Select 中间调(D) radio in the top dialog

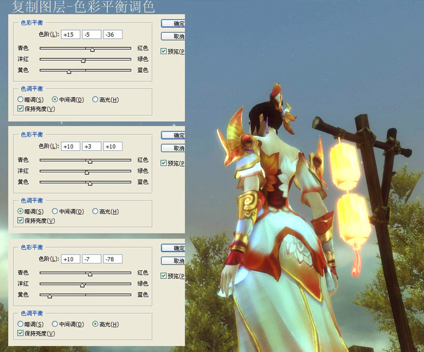[x=55, y=99]
